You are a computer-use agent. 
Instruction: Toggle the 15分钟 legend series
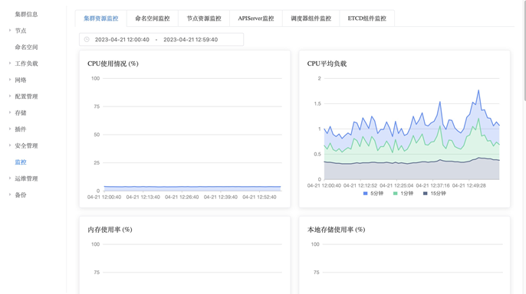434,194
